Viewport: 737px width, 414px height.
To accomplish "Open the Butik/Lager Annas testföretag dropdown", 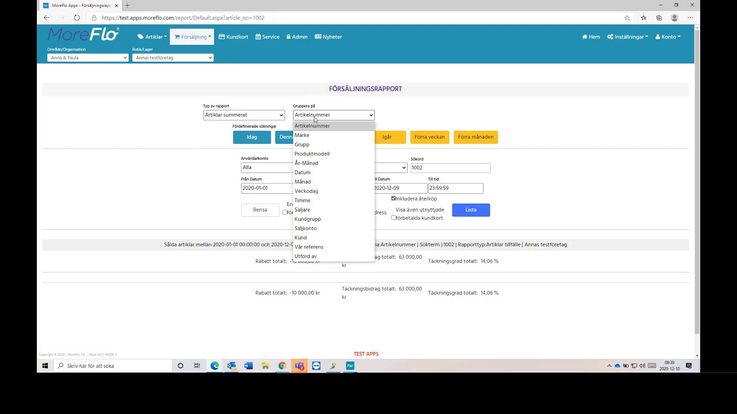I will pos(173,57).
